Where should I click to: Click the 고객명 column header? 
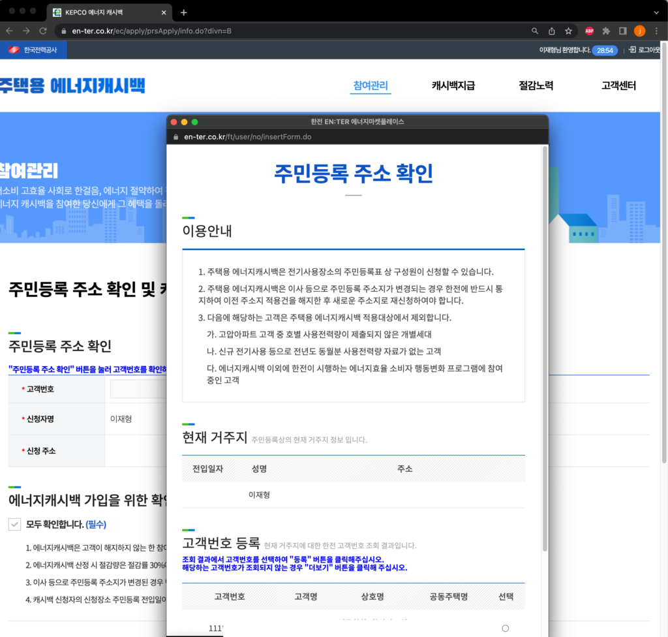point(306,597)
